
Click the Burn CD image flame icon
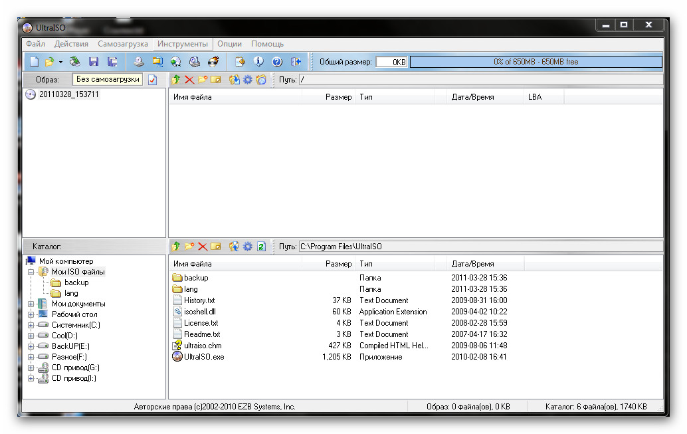[213, 62]
